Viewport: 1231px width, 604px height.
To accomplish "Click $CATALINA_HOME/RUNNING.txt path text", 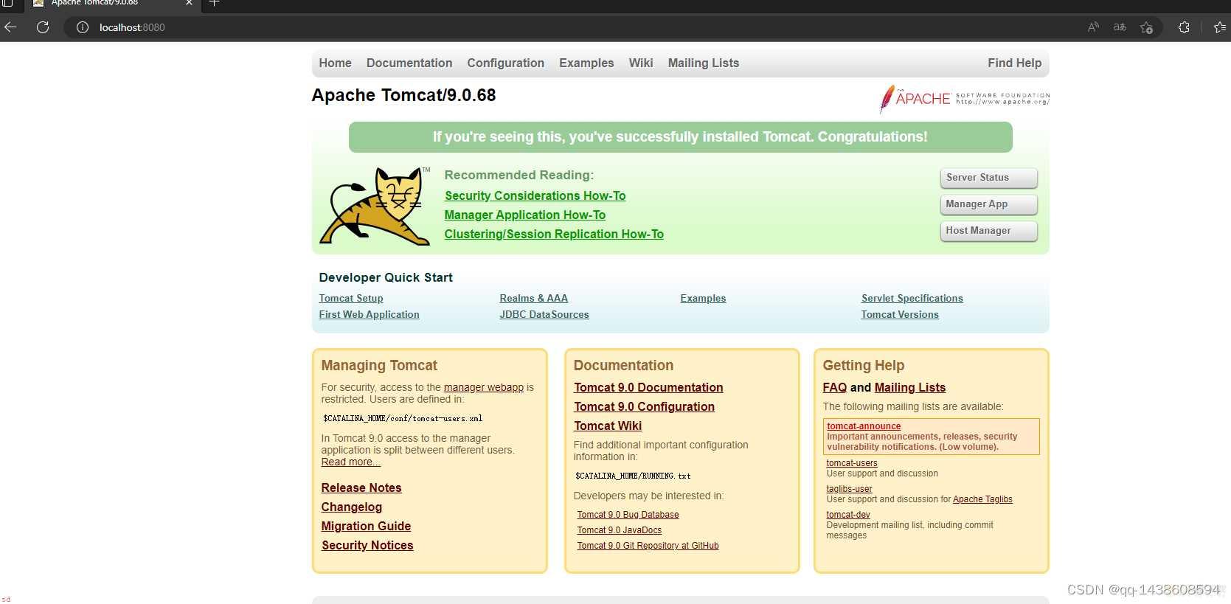I will 633,476.
